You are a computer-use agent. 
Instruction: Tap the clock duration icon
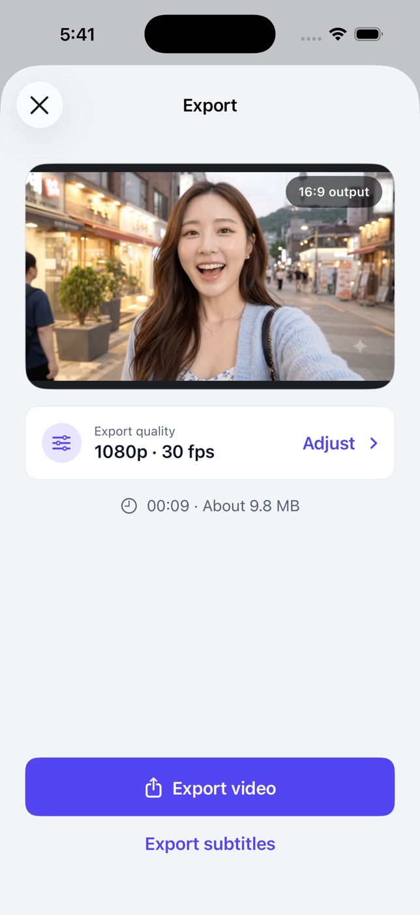coord(129,506)
